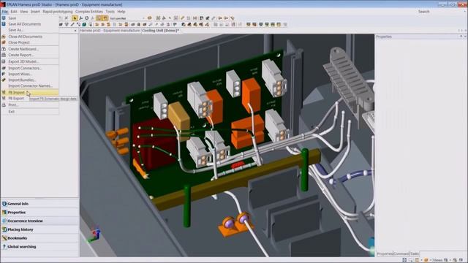Switch to the bottom Properties tab
Image resolution: width=468 pixels, height=263 pixels.
(385, 254)
